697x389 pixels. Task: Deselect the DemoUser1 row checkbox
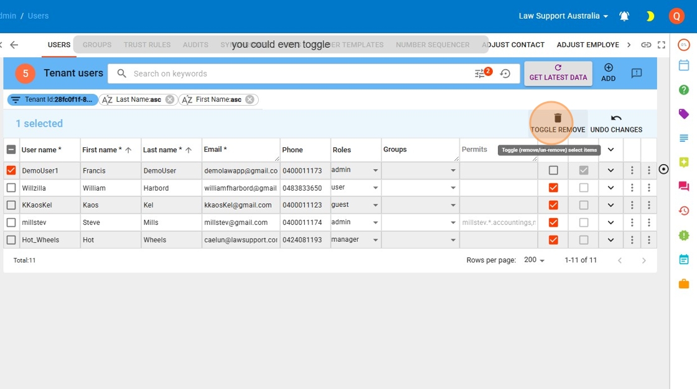pos(11,170)
